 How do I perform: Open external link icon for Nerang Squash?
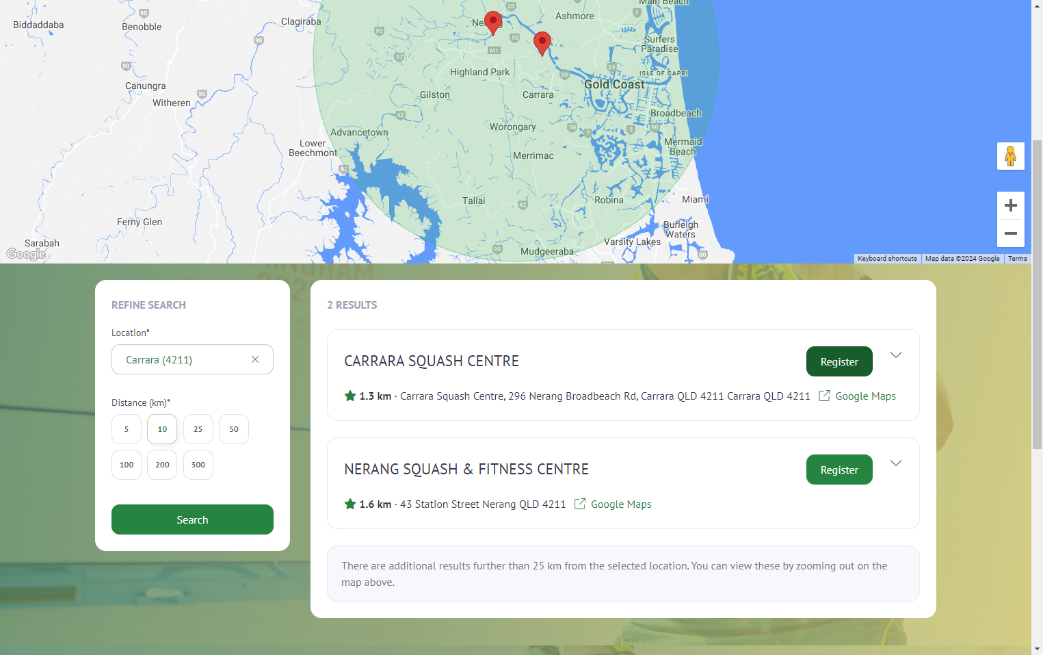[580, 504]
